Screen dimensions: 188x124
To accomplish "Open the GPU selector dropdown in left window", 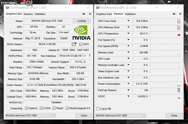I will click(30, 115).
